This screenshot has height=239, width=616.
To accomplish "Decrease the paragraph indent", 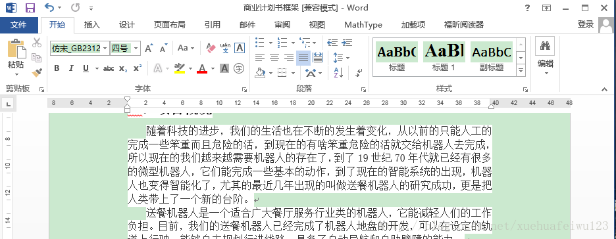I will point(332,42).
